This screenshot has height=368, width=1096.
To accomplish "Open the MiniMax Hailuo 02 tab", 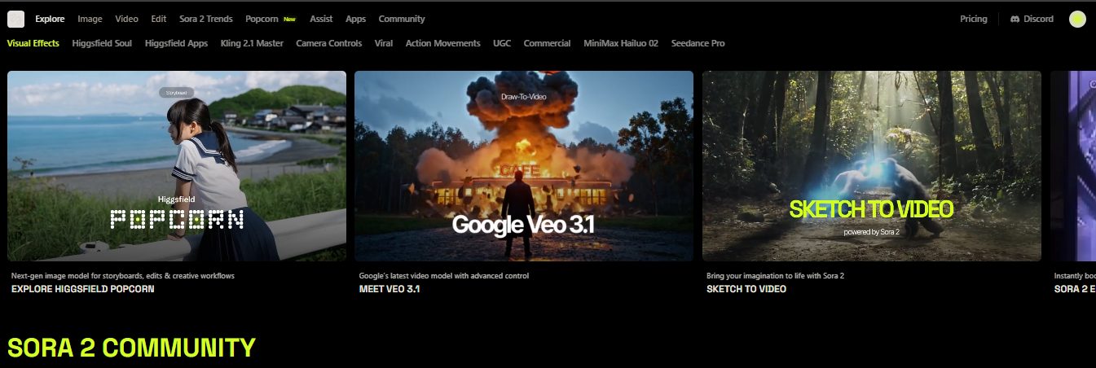I will point(620,43).
